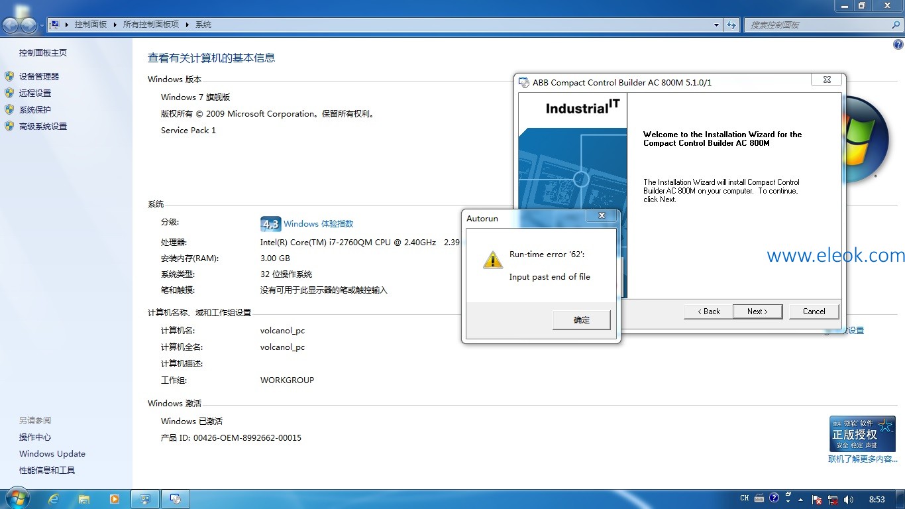Click the CH input language indicator

pos(745,498)
